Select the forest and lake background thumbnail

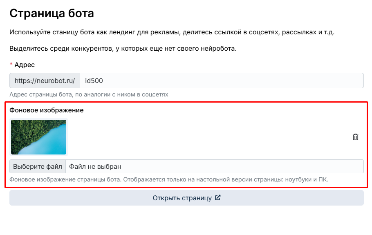(x=39, y=137)
